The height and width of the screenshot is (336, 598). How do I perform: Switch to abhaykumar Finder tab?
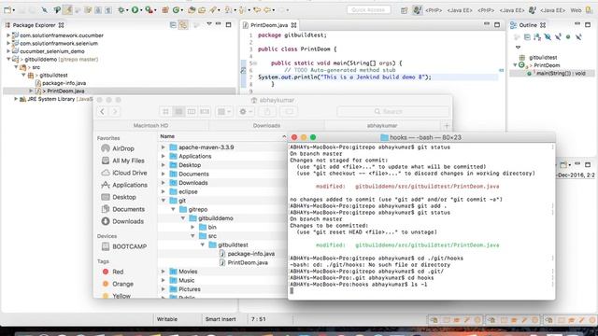point(382,125)
